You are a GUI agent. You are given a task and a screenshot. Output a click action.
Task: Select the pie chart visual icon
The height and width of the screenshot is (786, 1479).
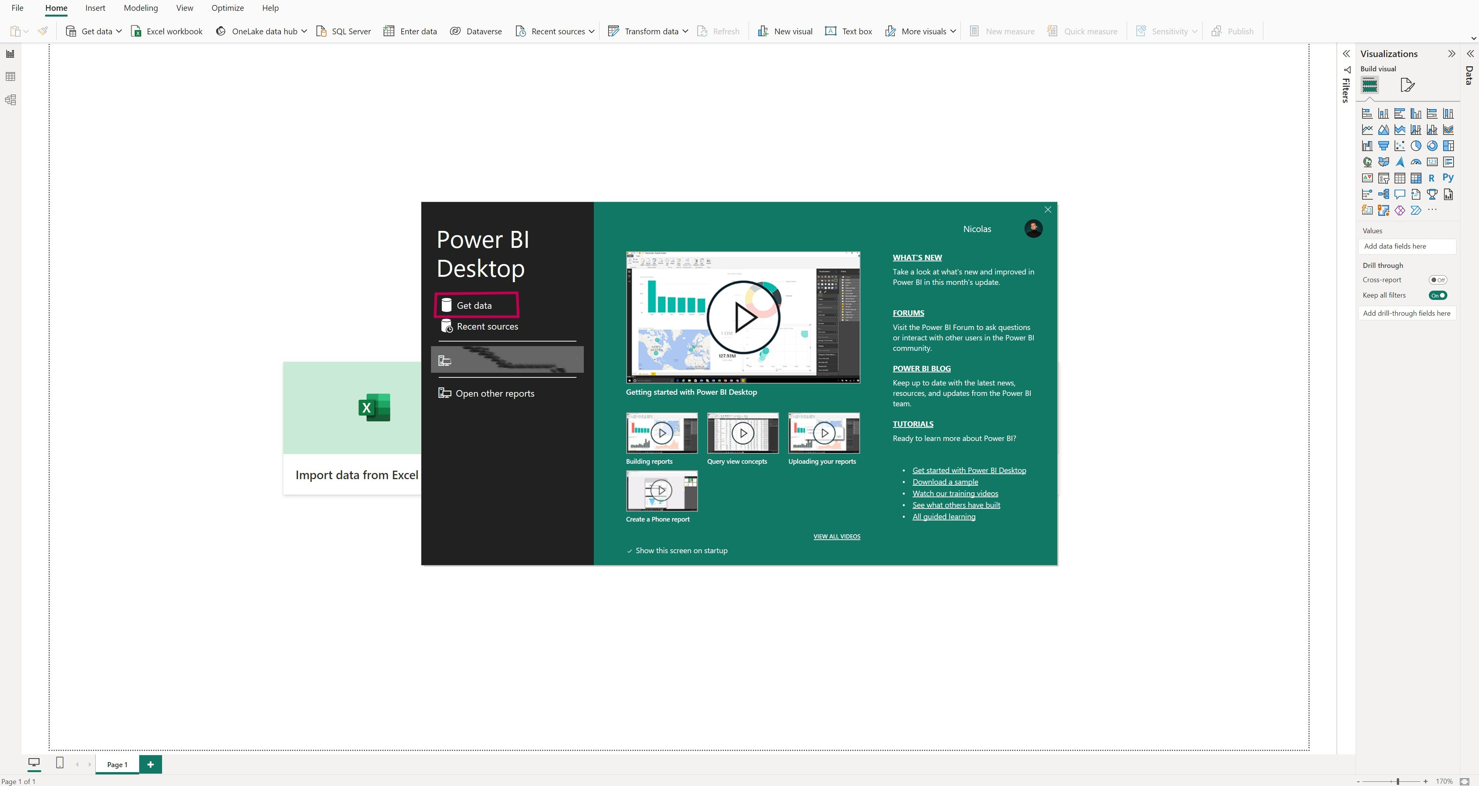1416,146
